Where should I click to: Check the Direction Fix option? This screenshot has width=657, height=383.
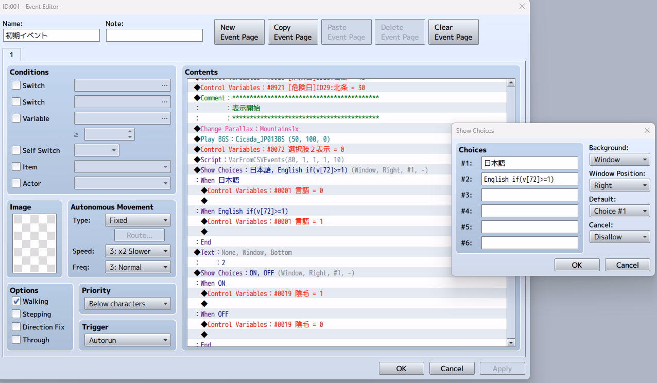click(x=16, y=327)
